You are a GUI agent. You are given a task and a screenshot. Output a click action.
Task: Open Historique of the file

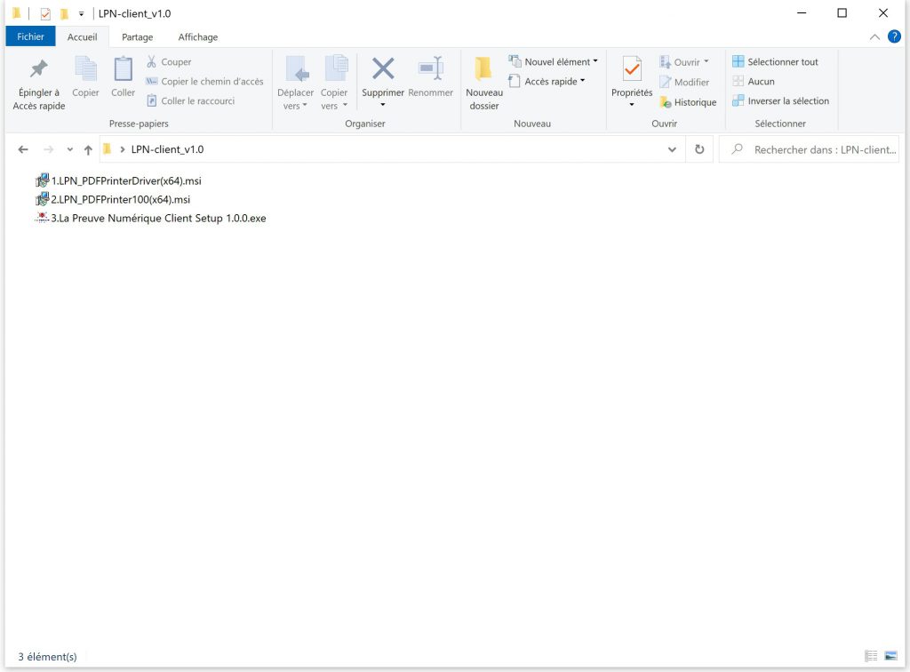pyautogui.click(x=689, y=102)
